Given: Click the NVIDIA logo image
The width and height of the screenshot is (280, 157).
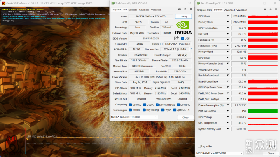Looking at the screenshot, I should pos(183,27).
